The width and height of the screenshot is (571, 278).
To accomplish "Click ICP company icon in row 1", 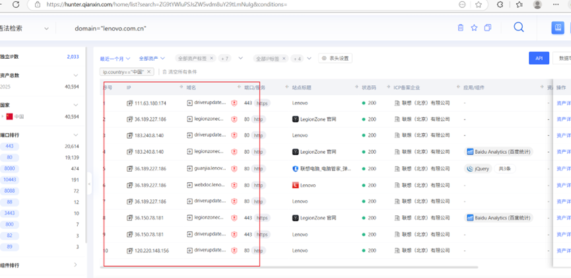I will 397,103.
